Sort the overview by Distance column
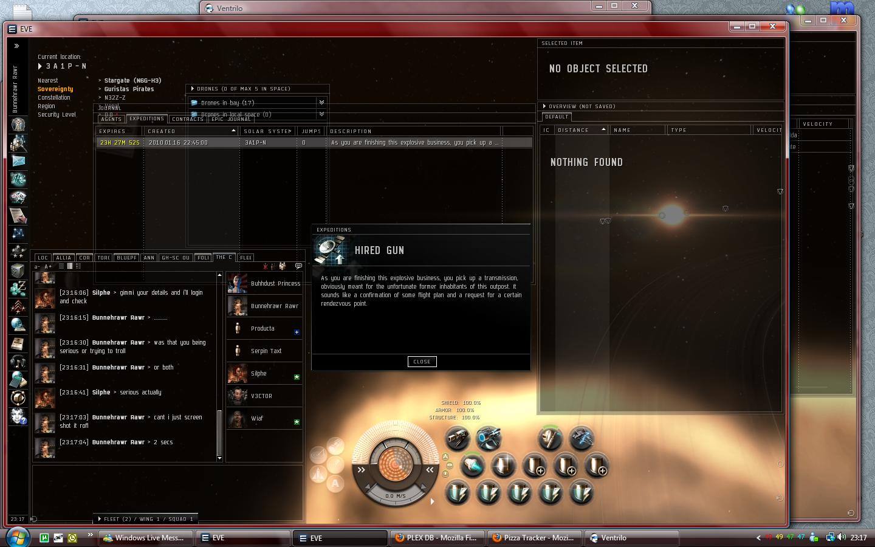 (x=582, y=130)
